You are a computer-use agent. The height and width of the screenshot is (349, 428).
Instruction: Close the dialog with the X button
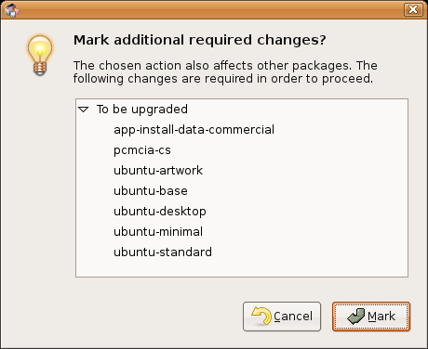coord(413,9)
